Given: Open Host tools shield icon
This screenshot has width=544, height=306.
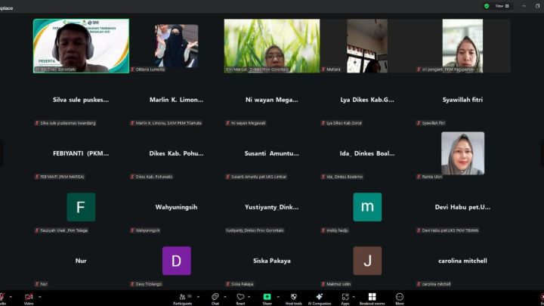Looking at the screenshot, I should [x=293, y=298].
